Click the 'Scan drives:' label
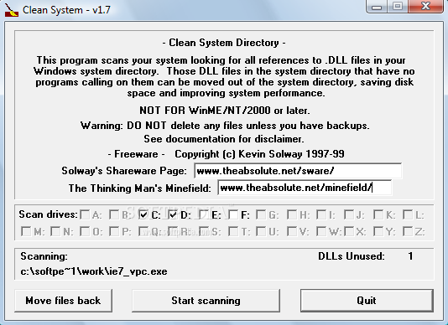The height and width of the screenshot is (325, 448). (48, 214)
